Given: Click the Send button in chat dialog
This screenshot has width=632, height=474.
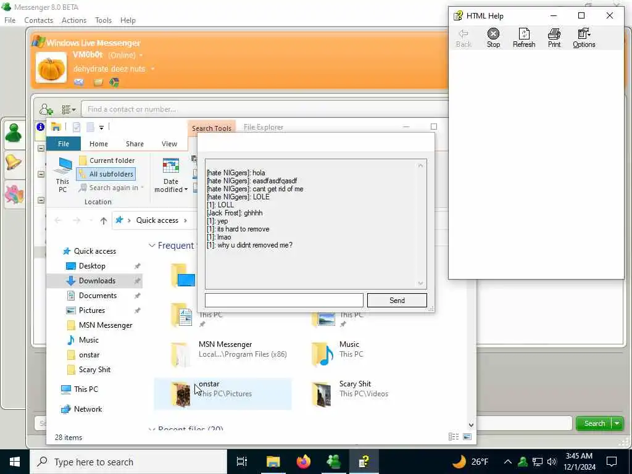Looking at the screenshot, I should click(397, 301).
